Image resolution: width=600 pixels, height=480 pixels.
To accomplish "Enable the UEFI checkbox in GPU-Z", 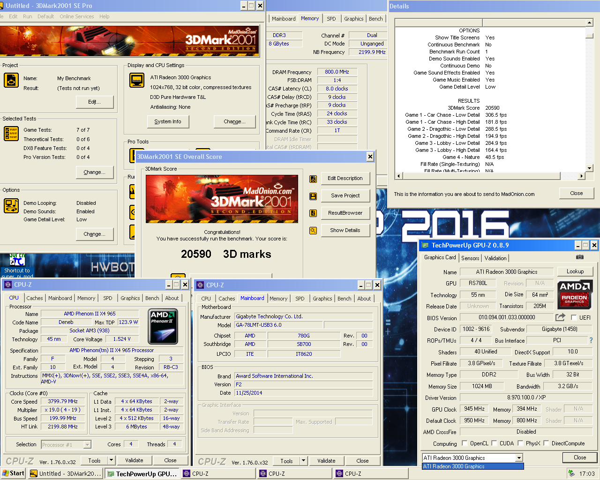I will (574, 318).
